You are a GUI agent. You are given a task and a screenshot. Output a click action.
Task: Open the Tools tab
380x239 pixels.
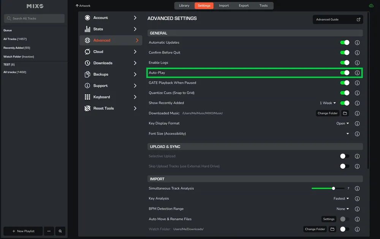click(x=263, y=6)
